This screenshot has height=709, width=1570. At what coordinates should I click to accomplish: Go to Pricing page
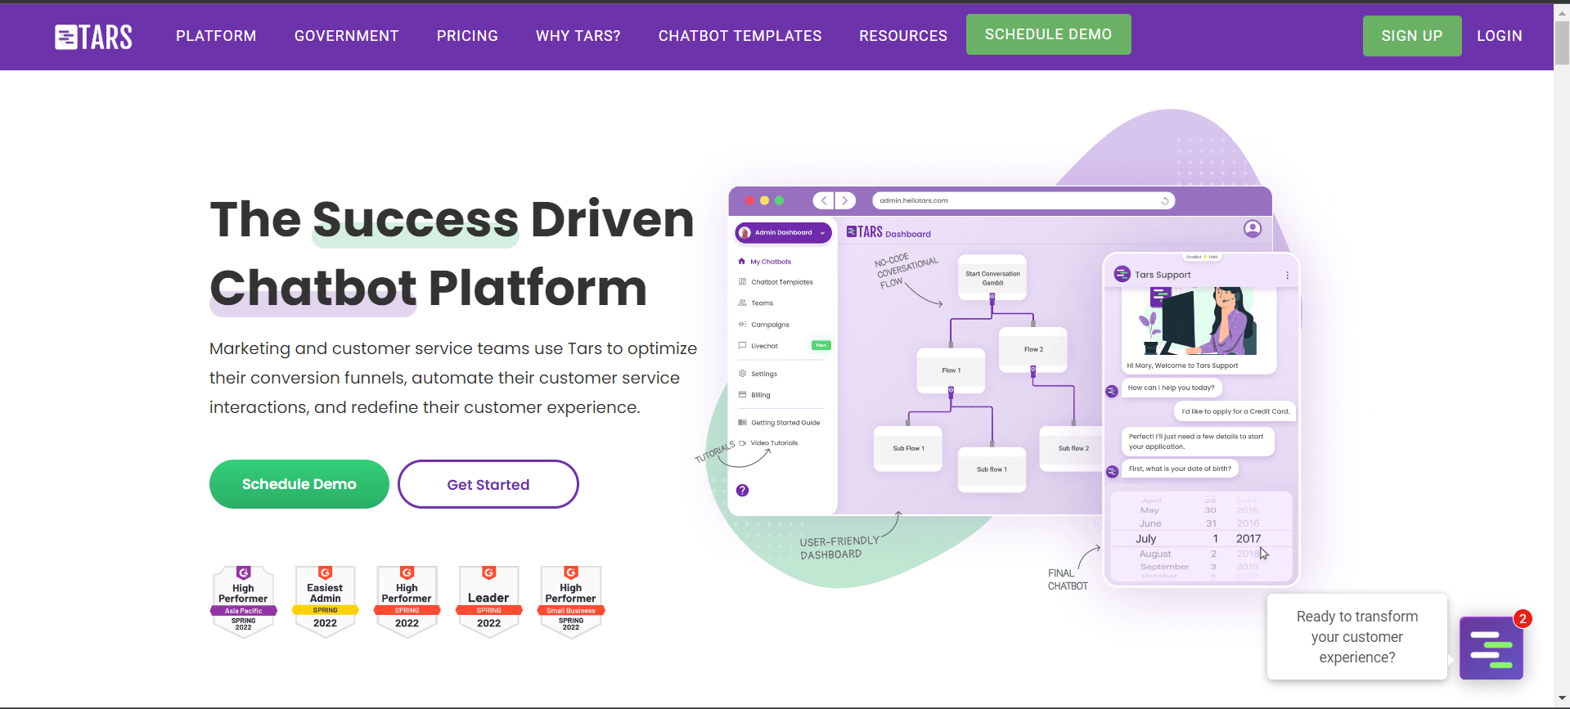click(467, 36)
